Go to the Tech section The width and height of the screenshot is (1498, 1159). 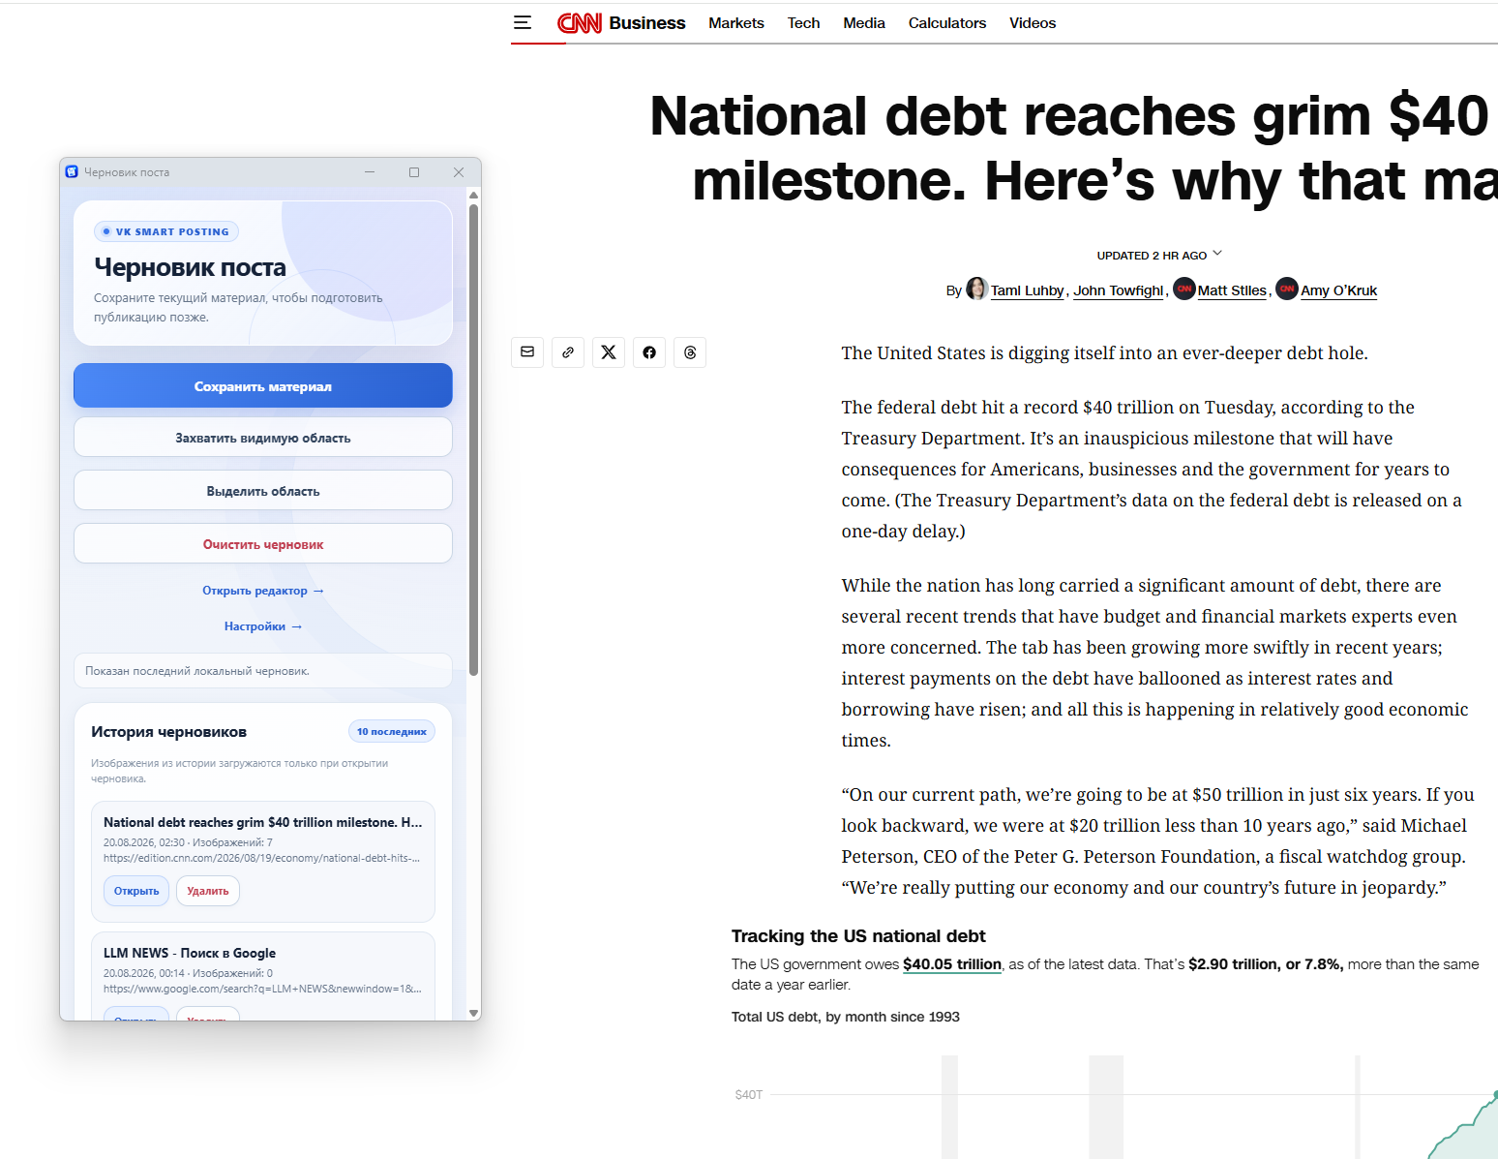coord(803,23)
